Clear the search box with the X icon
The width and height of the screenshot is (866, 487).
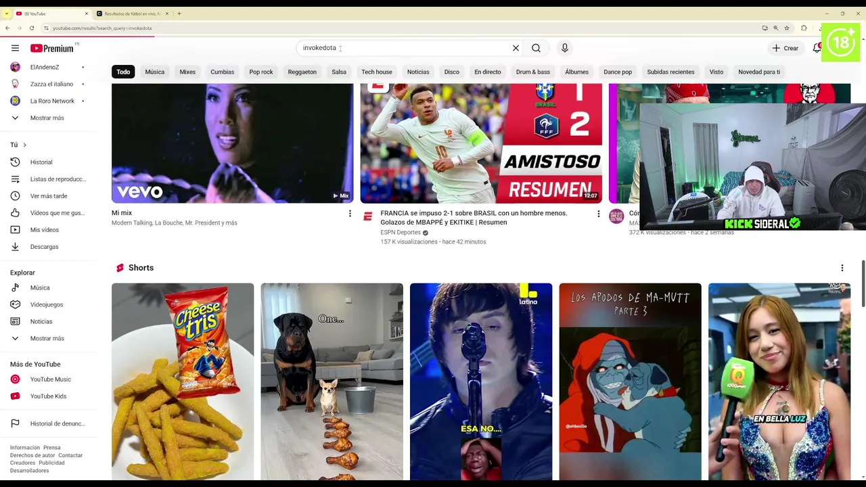pos(516,48)
